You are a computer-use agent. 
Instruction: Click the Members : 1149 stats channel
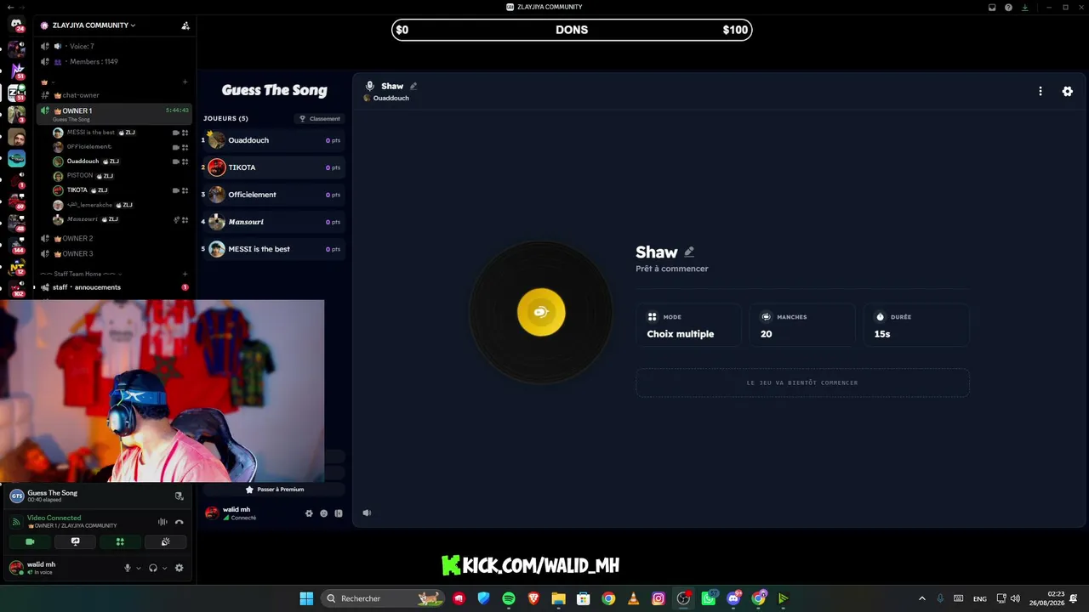[115, 62]
